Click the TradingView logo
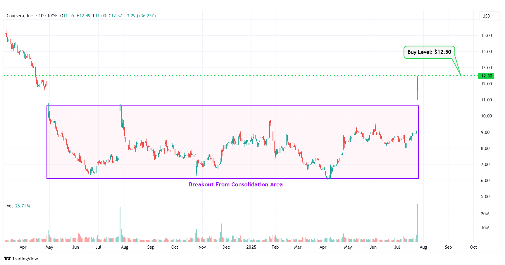This screenshot has height=265, width=505. pyautogui.click(x=21, y=259)
